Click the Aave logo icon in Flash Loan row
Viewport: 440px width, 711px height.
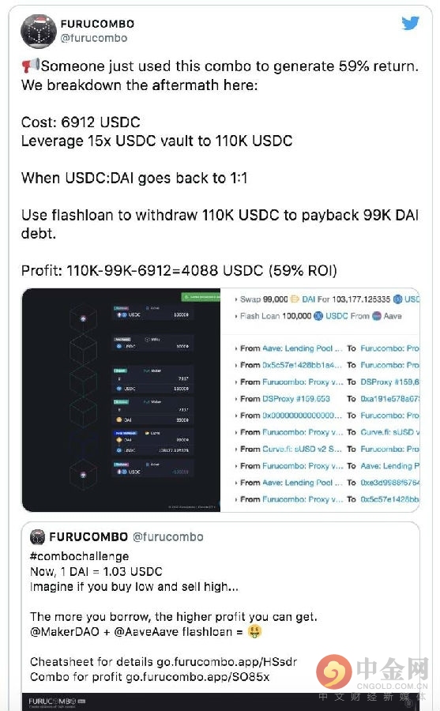(x=377, y=316)
